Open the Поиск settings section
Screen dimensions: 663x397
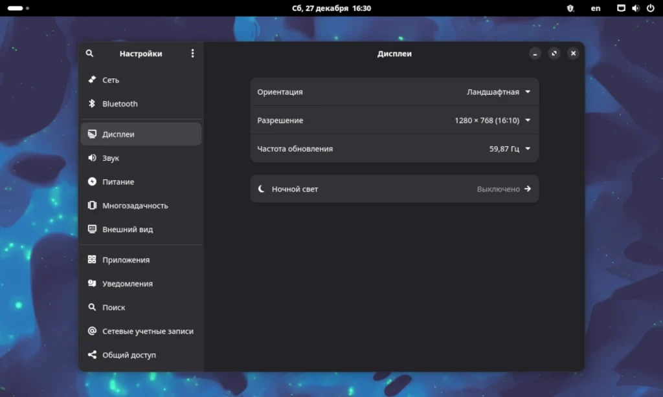[140, 307]
